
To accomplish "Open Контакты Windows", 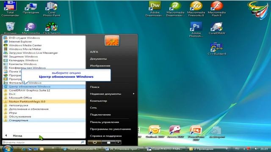I will (x=44, y=64).
